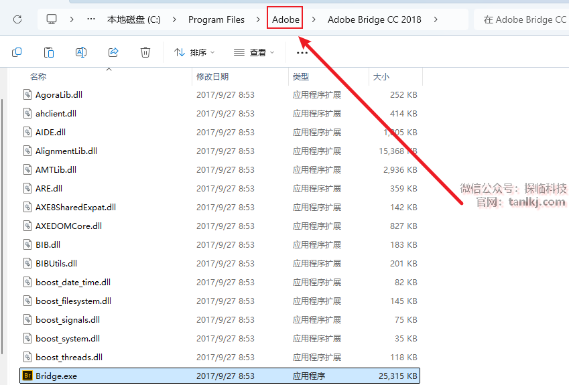Select the boost_filesystem.dll file name
Viewport: 569px width, 385px height.
coord(73,301)
